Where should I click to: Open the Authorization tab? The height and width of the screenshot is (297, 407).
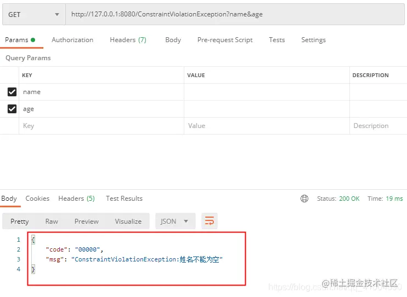click(72, 40)
